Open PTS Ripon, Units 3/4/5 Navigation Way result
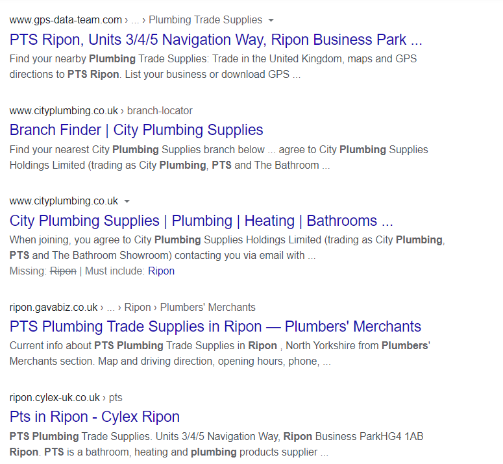Screen dimensions: 503x464 point(215,40)
